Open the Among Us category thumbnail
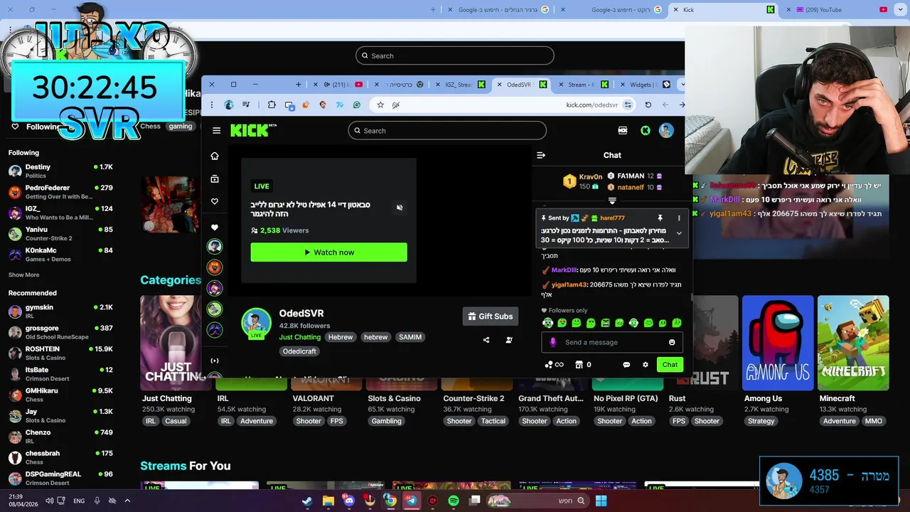Viewport: 910px width, 512px height. (778, 343)
